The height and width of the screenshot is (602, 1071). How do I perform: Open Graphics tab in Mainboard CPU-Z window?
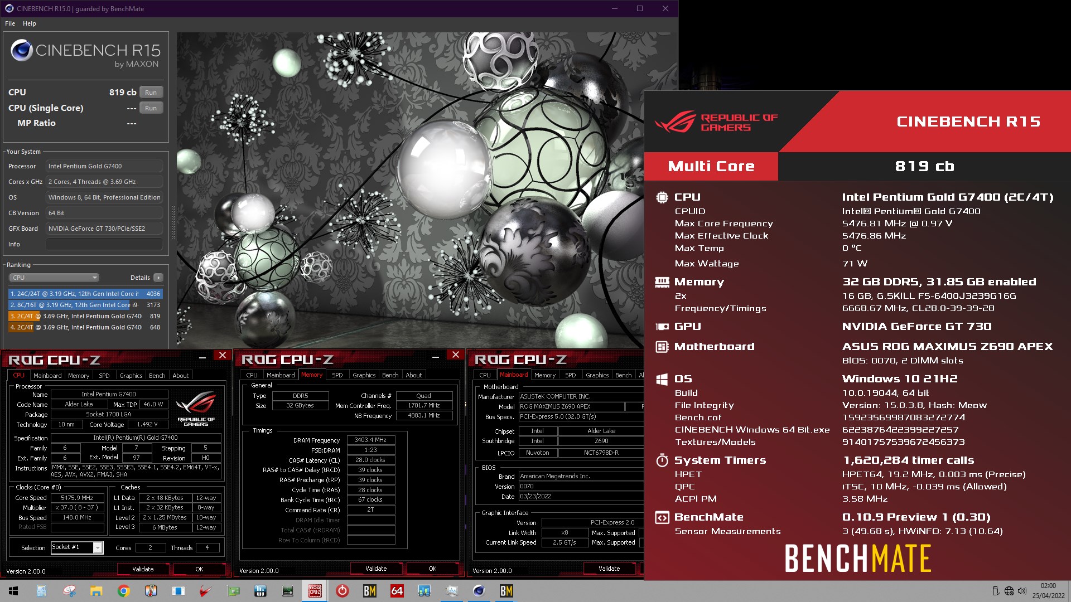597,375
